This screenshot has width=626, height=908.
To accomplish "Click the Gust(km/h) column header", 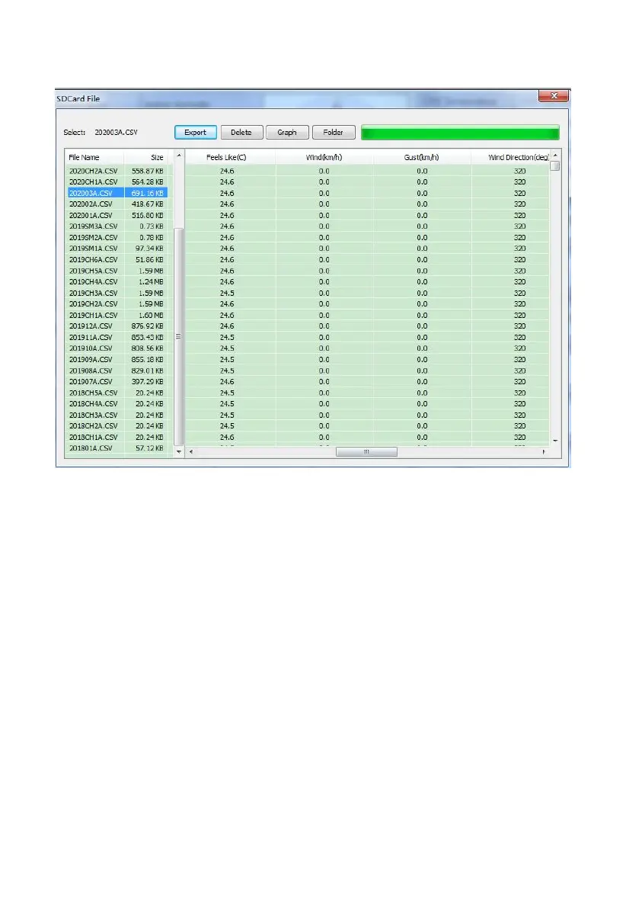I will 422,157.
